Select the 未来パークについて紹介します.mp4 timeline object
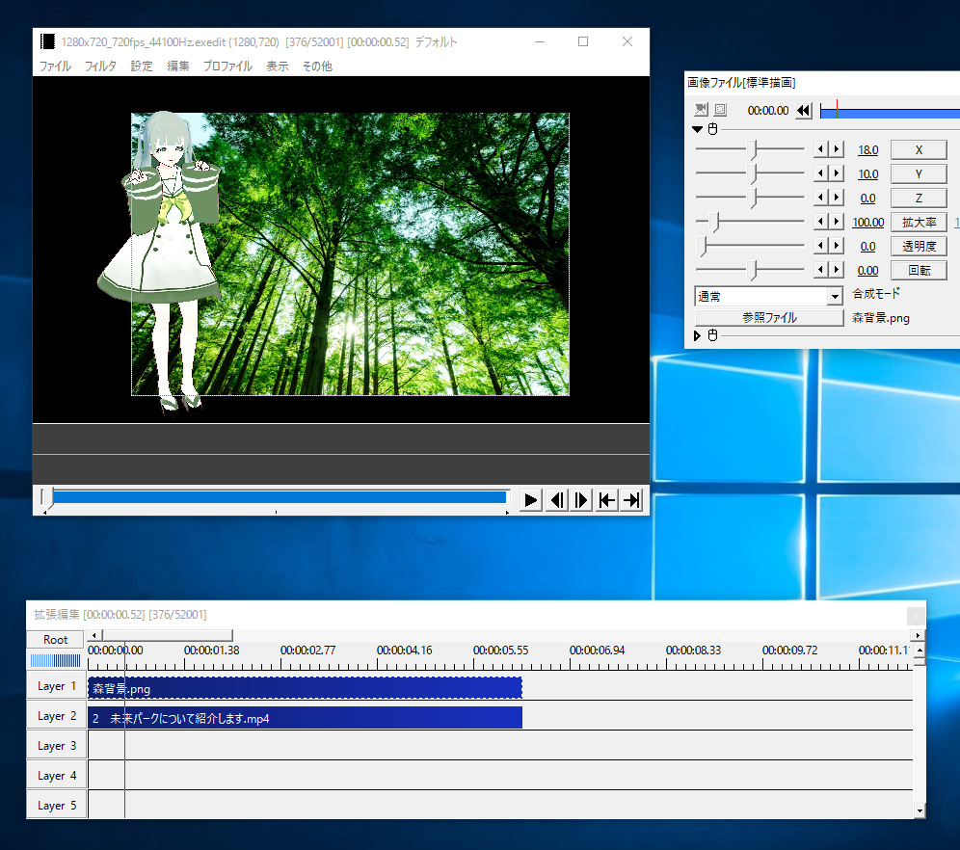This screenshot has height=850, width=960. click(305, 718)
